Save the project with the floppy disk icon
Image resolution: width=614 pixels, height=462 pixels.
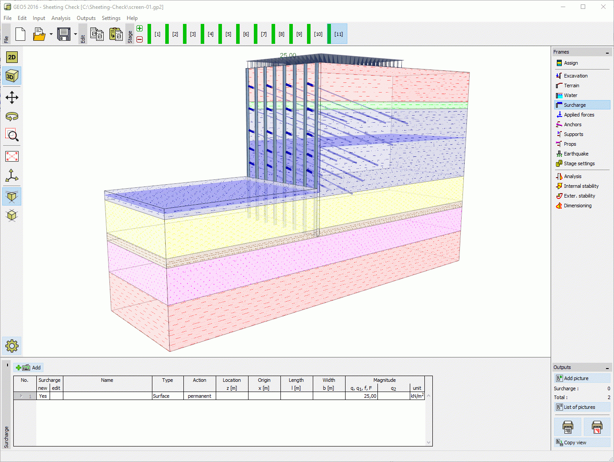pos(62,34)
